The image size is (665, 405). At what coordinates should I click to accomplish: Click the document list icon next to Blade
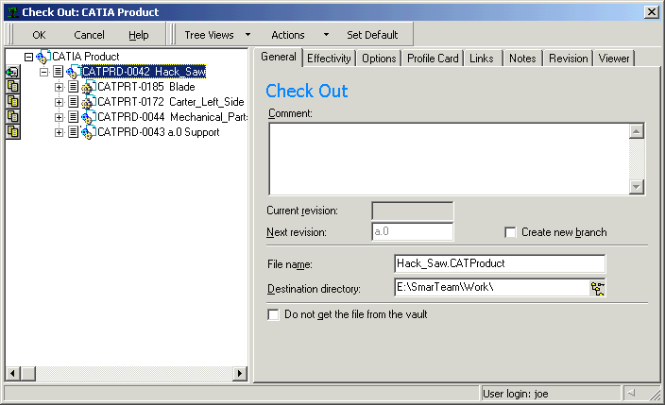74,87
